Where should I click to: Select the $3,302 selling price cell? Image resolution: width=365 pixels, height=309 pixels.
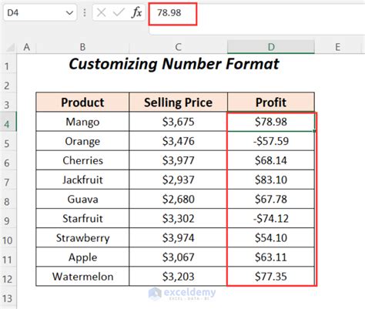click(178, 218)
